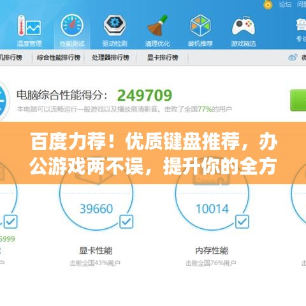Screen dimensions: 306x306
Task: Switch to the partially visible 机排行榜 tab
Action: point(11,57)
